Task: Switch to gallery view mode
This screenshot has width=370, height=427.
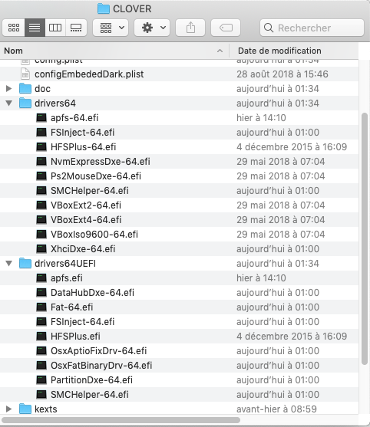Action: pyautogui.click(x=76, y=28)
